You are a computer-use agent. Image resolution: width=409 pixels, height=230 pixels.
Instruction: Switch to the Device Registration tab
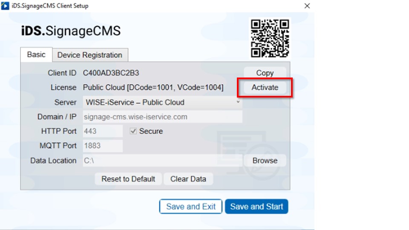pos(89,55)
